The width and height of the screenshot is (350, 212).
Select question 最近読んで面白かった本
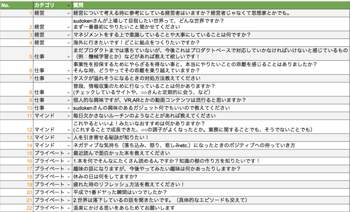[211, 153]
